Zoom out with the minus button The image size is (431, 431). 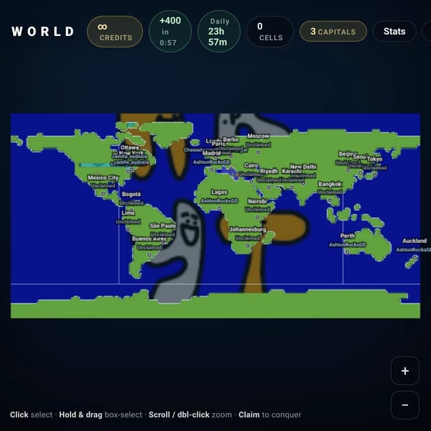pos(405,405)
